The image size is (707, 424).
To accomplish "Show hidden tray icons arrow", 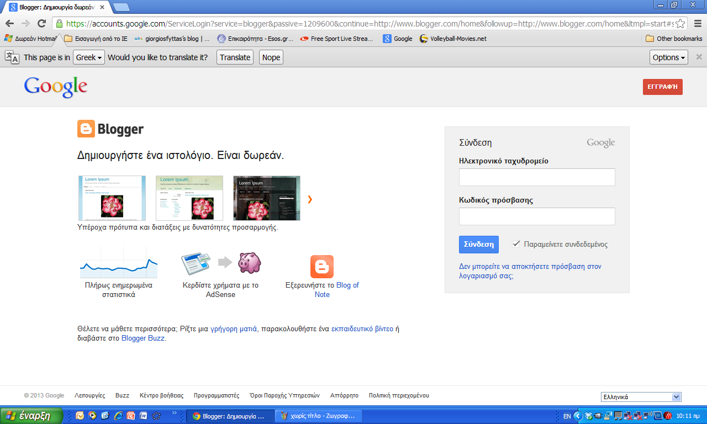I will coord(578,416).
